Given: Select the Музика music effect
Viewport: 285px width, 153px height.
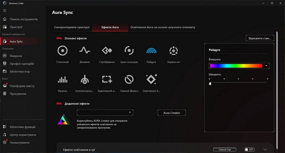Looking at the screenshot, I should (x=62, y=80).
